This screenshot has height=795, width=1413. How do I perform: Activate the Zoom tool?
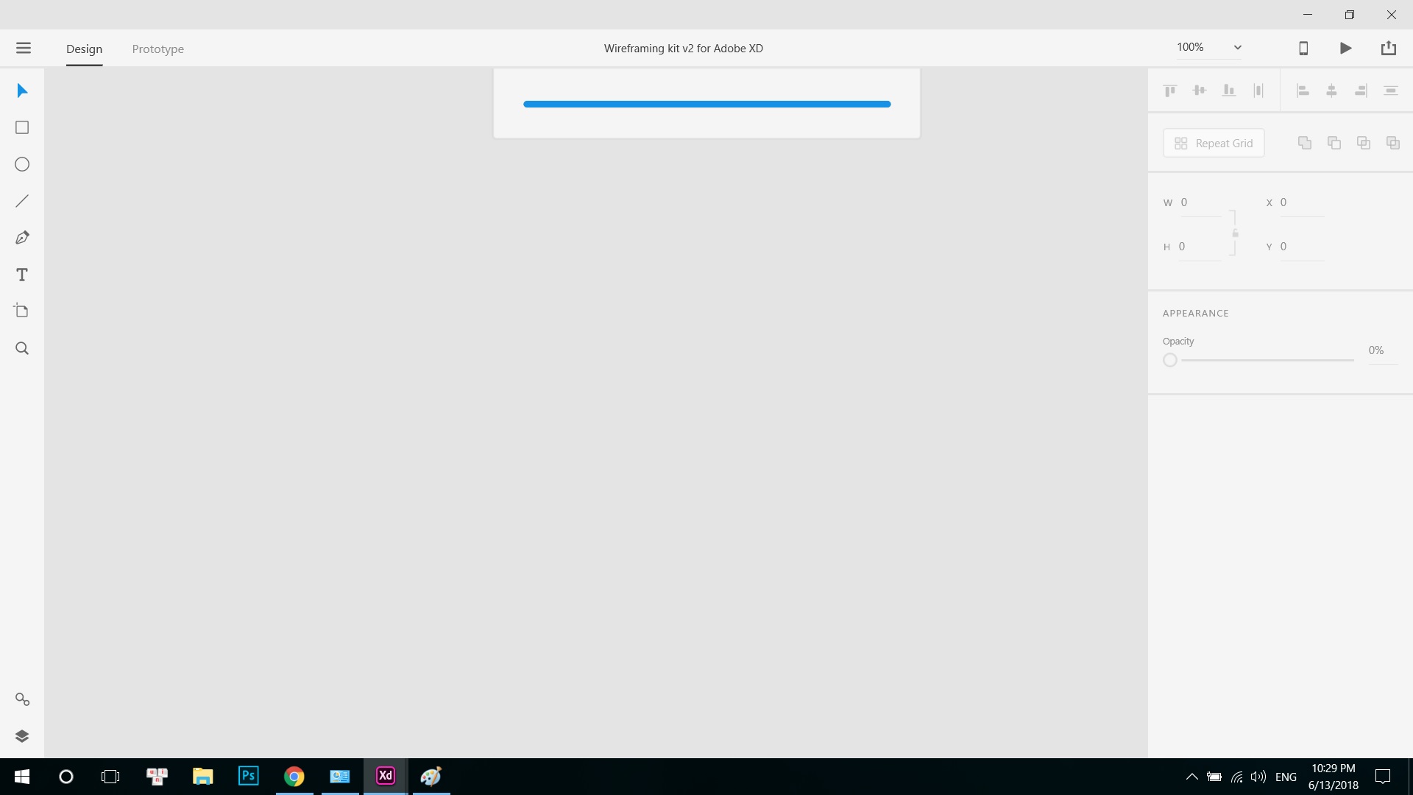21,347
